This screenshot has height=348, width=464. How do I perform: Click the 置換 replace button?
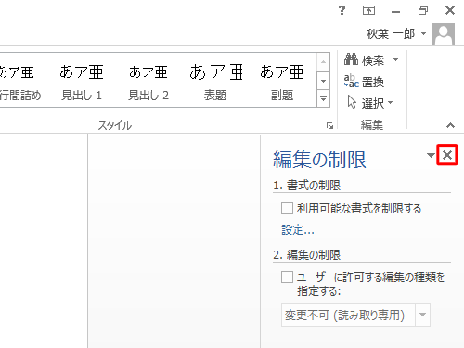(364, 82)
